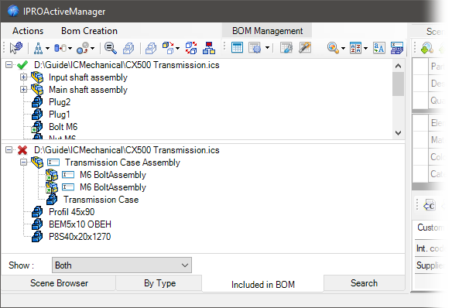Click the cubes with red expand arrows icon

pos(191,48)
